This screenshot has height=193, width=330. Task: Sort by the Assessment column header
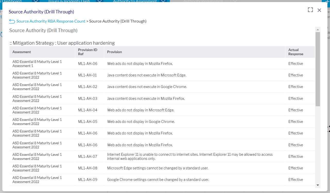[22, 52]
